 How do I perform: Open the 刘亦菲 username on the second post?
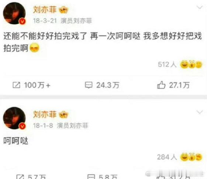[45, 114]
